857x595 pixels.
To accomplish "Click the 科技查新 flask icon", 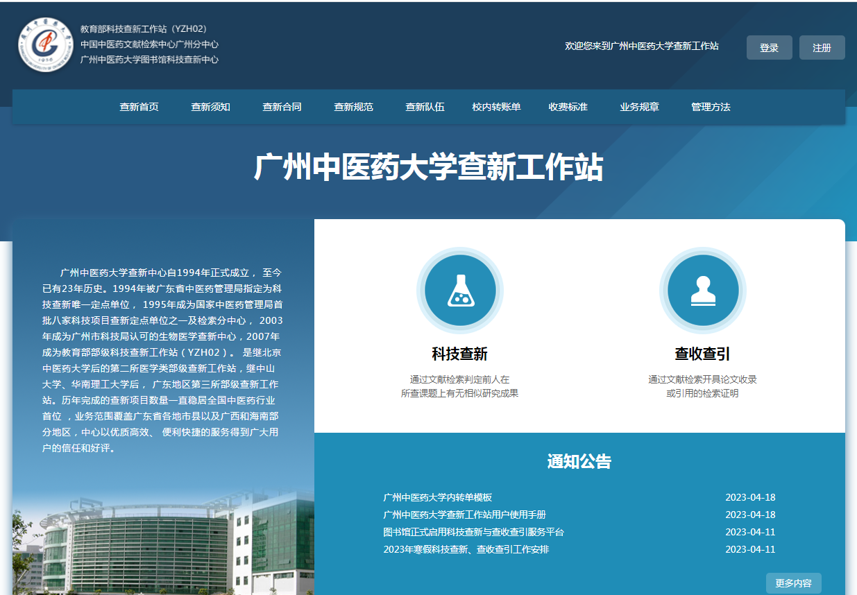I will point(460,290).
